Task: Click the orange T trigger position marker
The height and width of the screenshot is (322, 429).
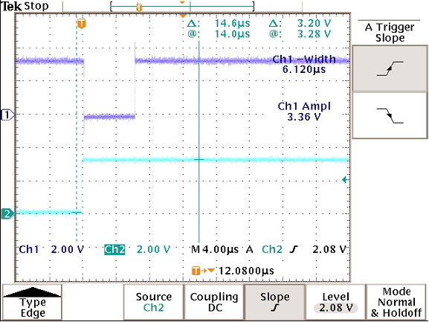Action: (x=81, y=24)
